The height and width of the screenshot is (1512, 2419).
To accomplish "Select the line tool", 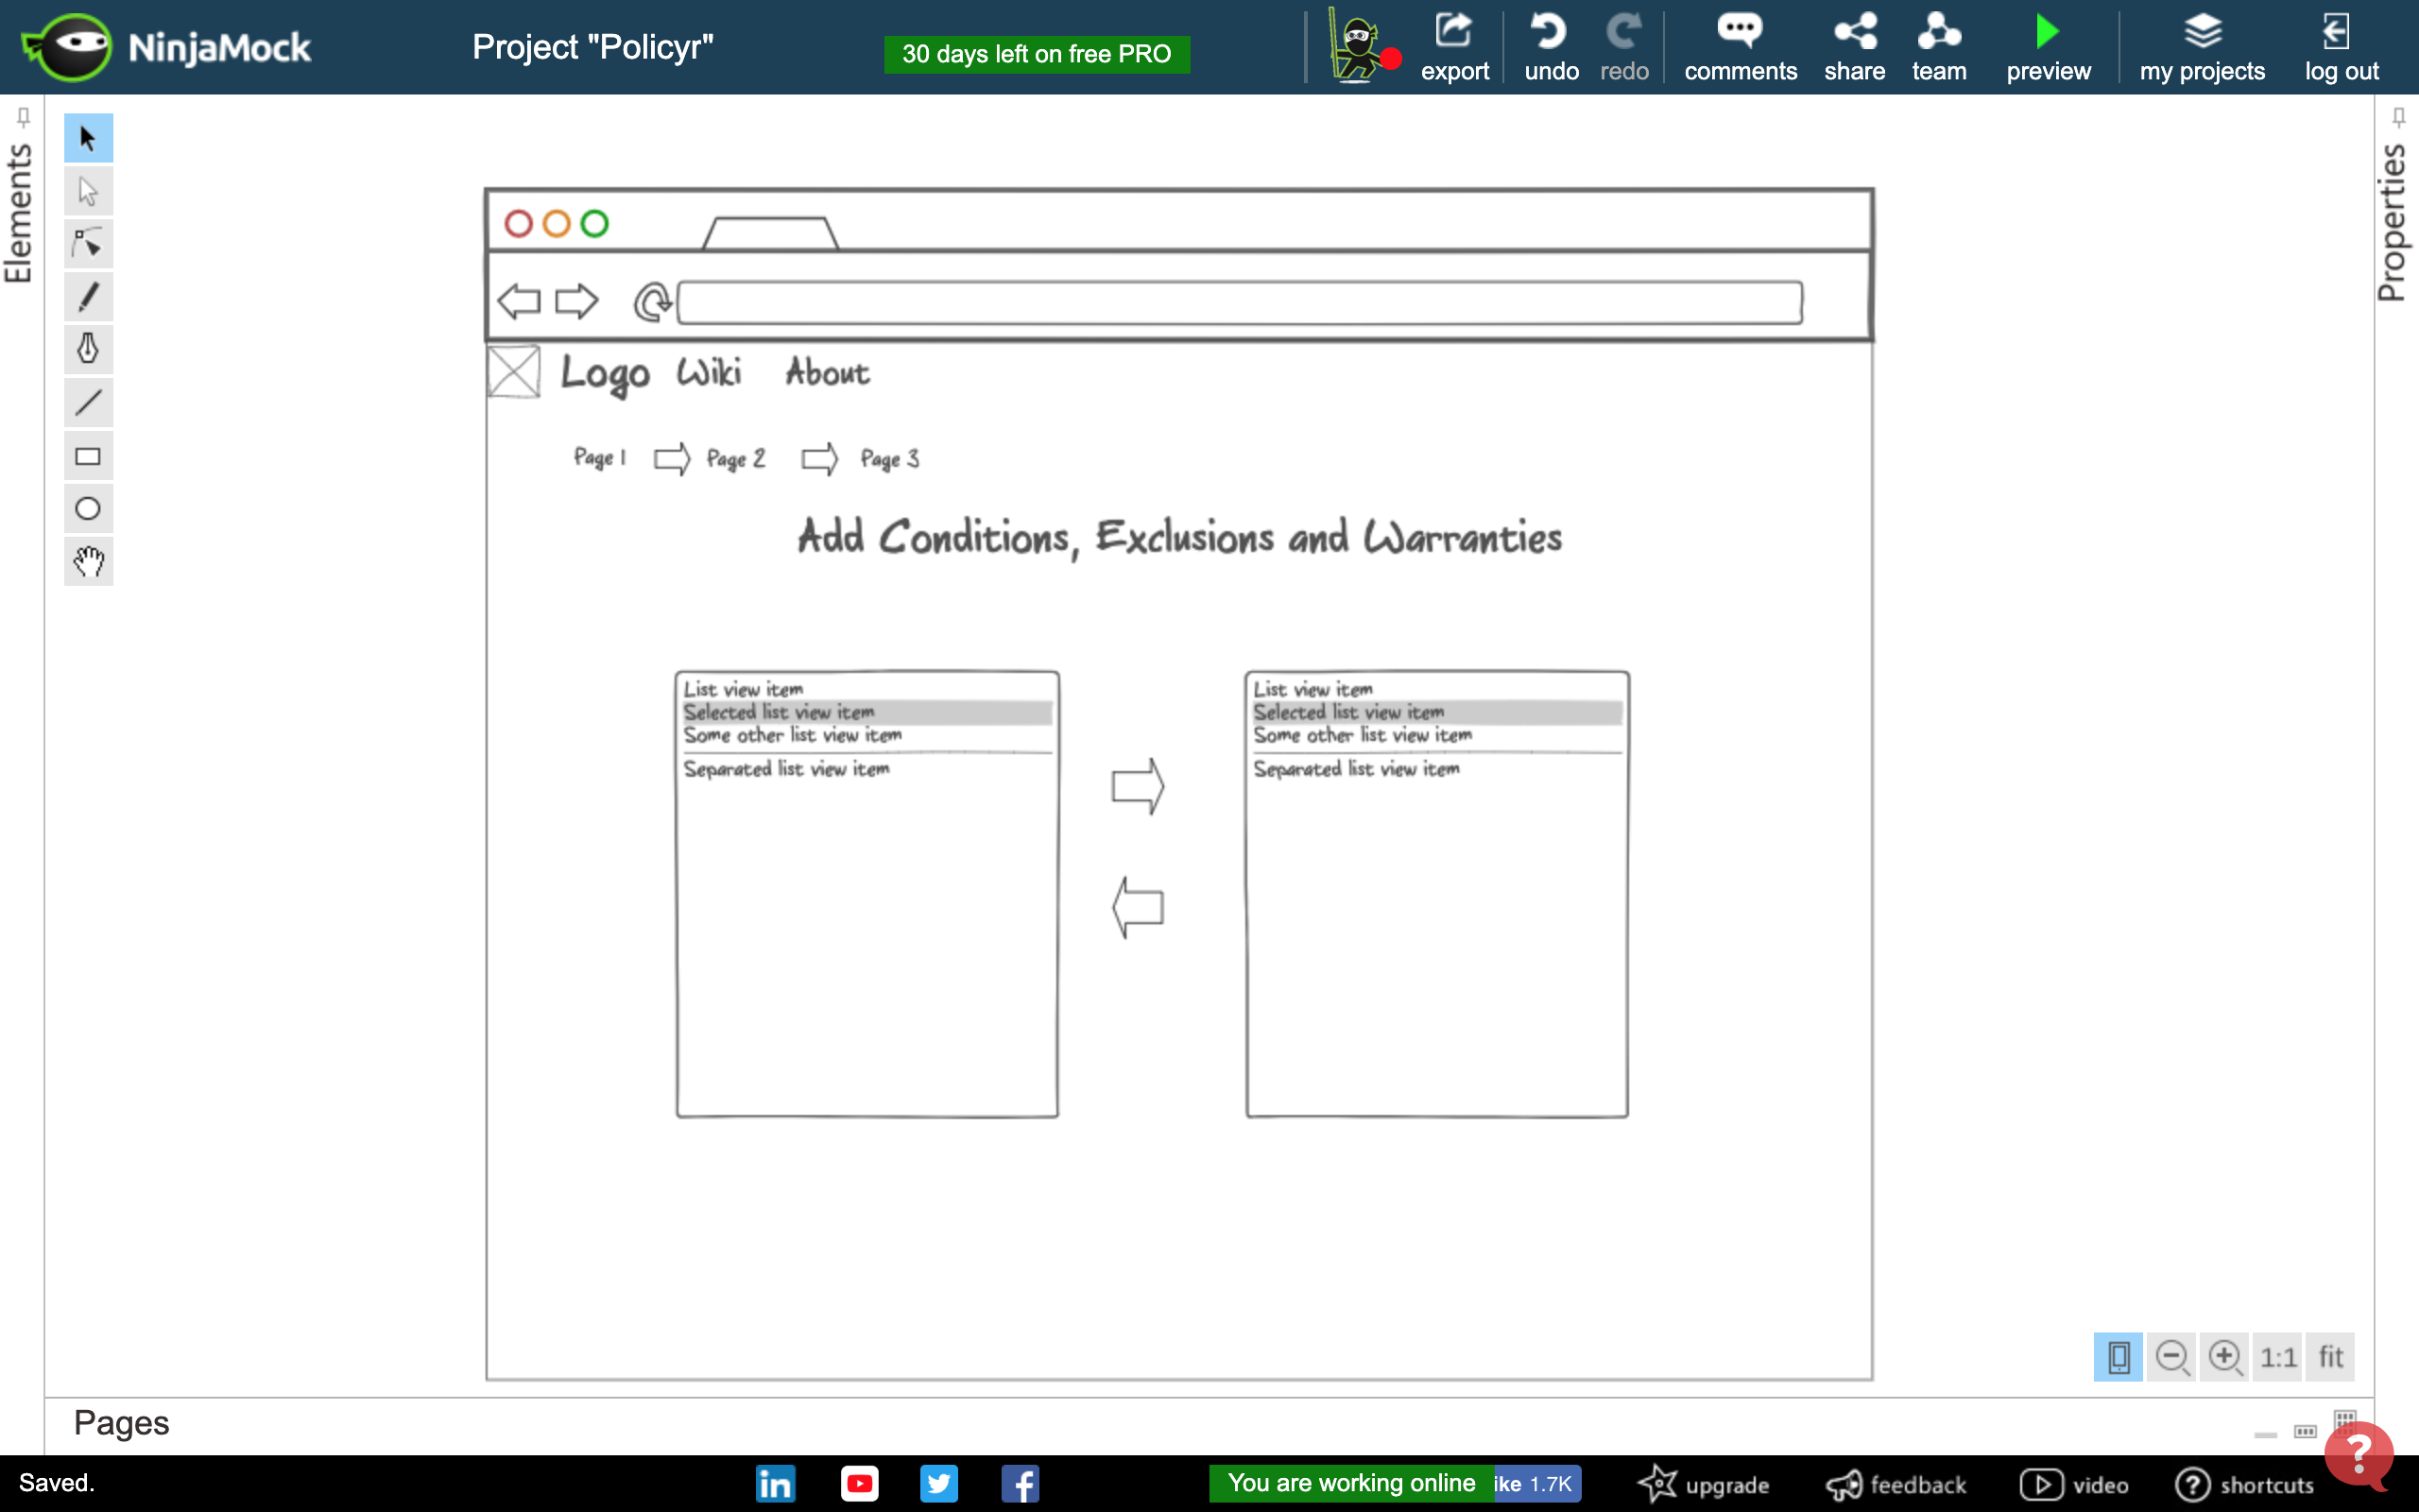I will 88,403.
